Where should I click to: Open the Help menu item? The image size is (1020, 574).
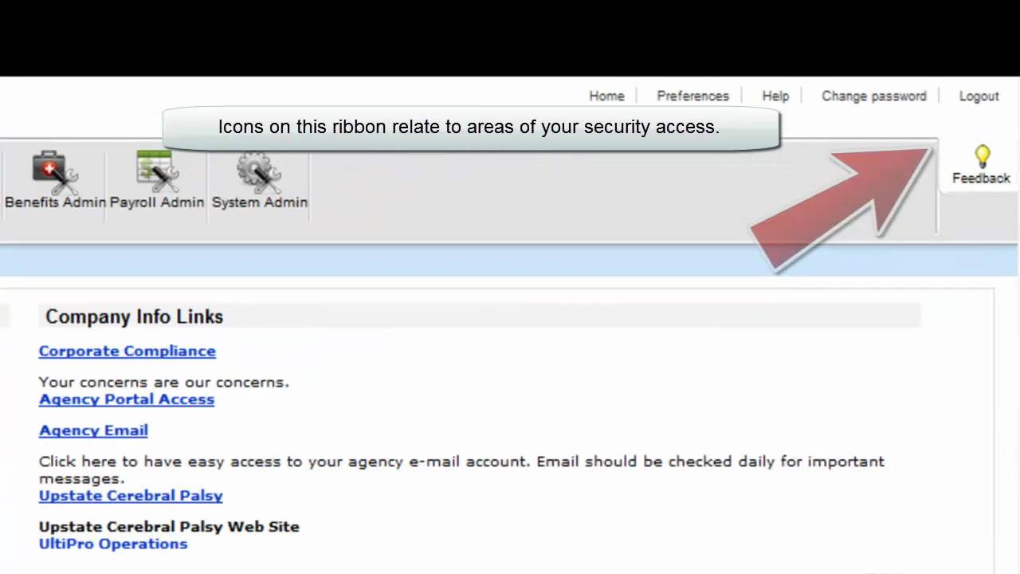coord(775,96)
